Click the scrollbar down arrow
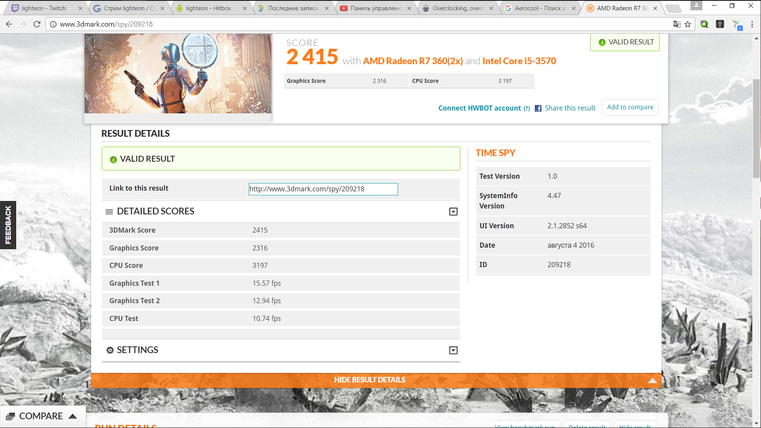761x428 pixels. pyautogui.click(x=756, y=423)
